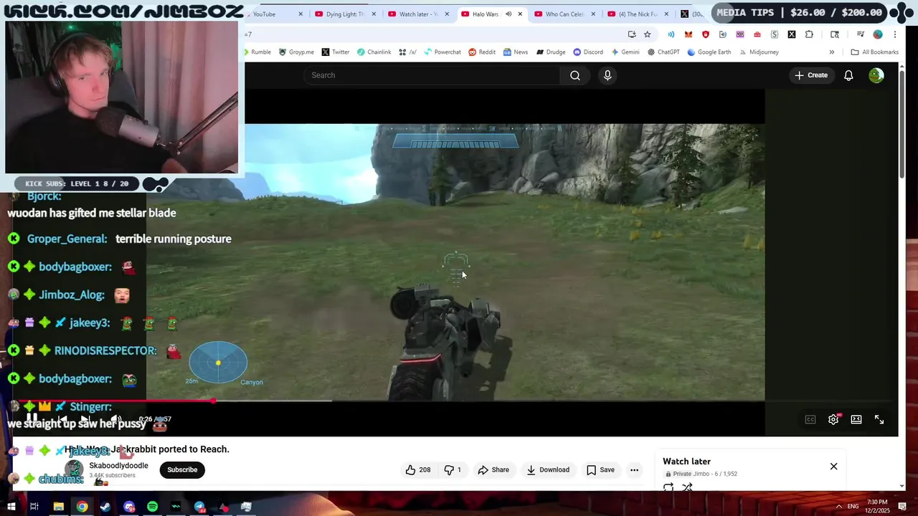Screen dimensions: 918x516
Task: Start voice search with the microphone icon
Action: tap(607, 75)
